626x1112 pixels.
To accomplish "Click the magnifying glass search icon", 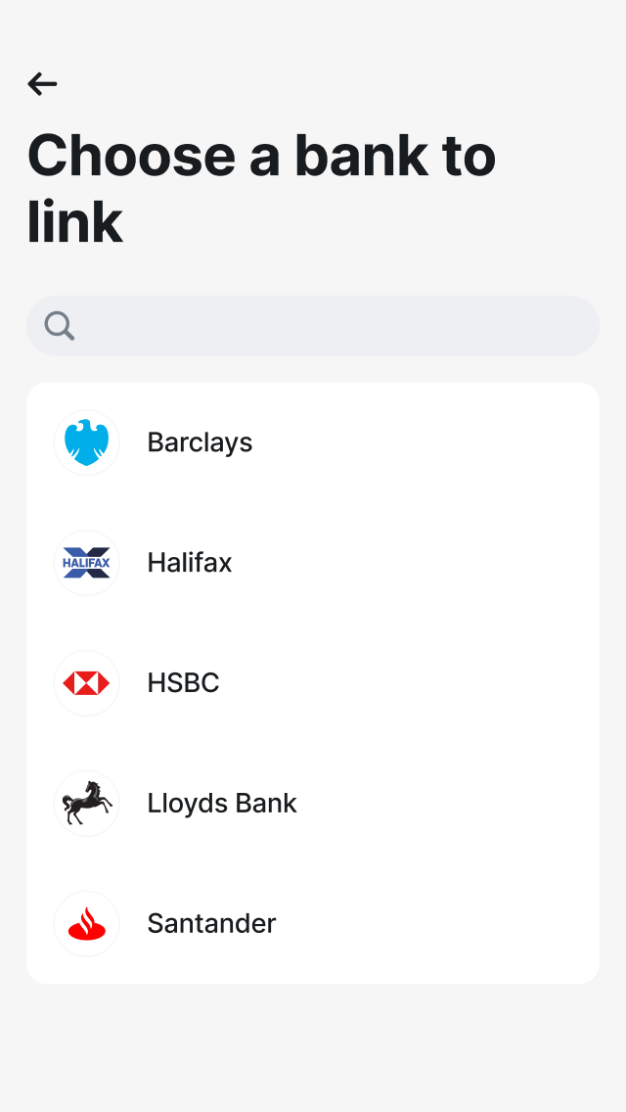I will (57, 325).
